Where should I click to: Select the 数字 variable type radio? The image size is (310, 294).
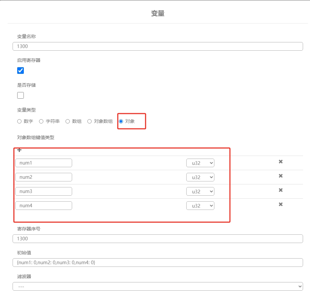click(x=19, y=121)
